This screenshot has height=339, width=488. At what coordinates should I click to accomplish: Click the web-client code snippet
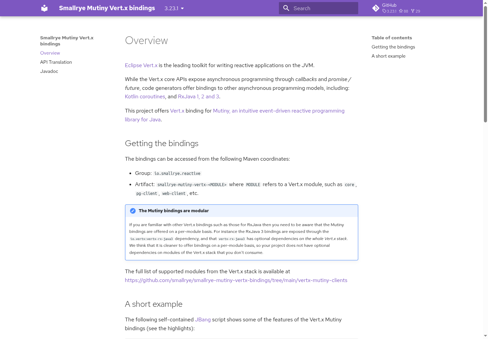(x=174, y=194)
